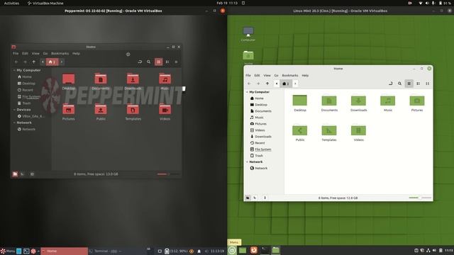This screenshot has height=255, width=454.
Task: Go up one folder in Peppermint file manager
Action: point(34,62)
